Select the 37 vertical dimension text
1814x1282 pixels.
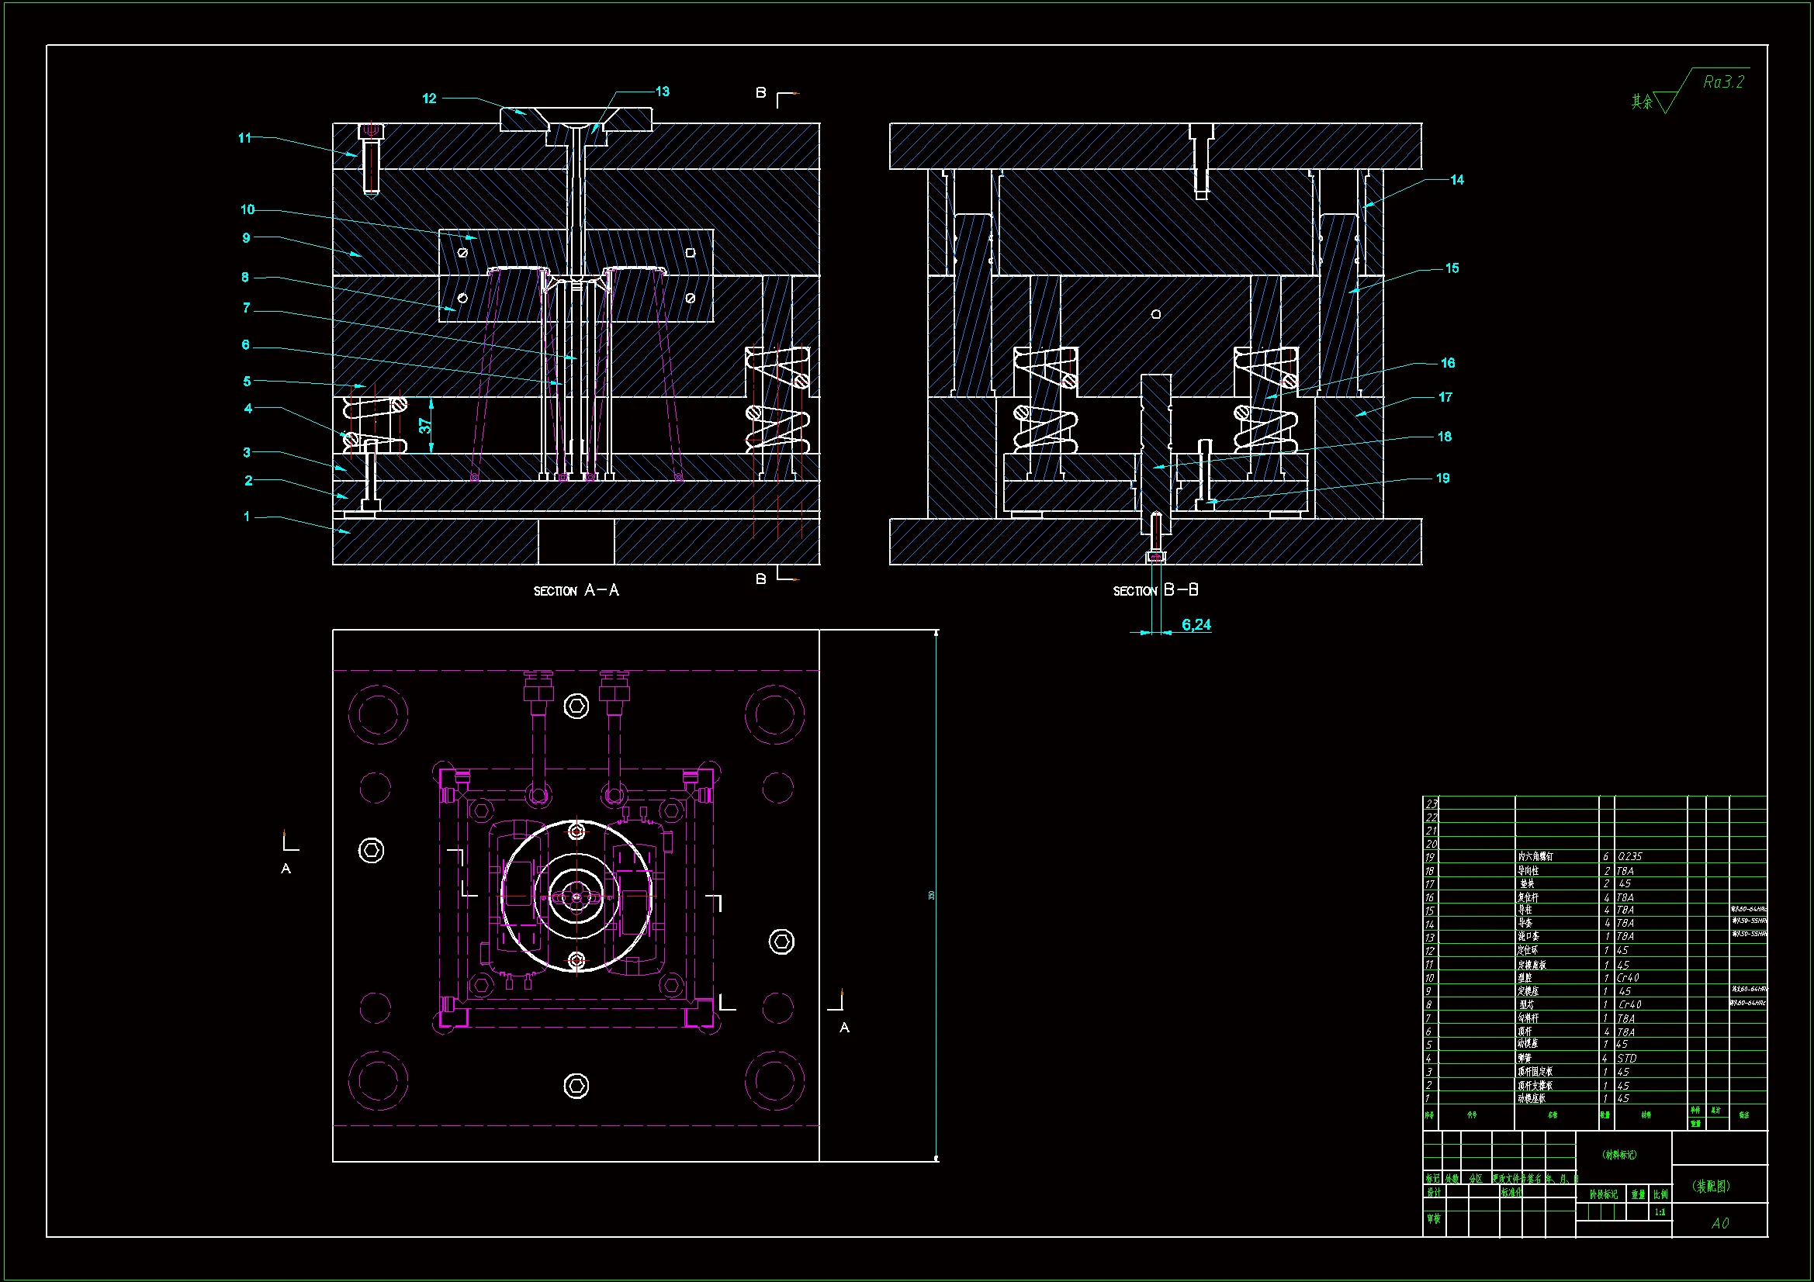[425, 426]
